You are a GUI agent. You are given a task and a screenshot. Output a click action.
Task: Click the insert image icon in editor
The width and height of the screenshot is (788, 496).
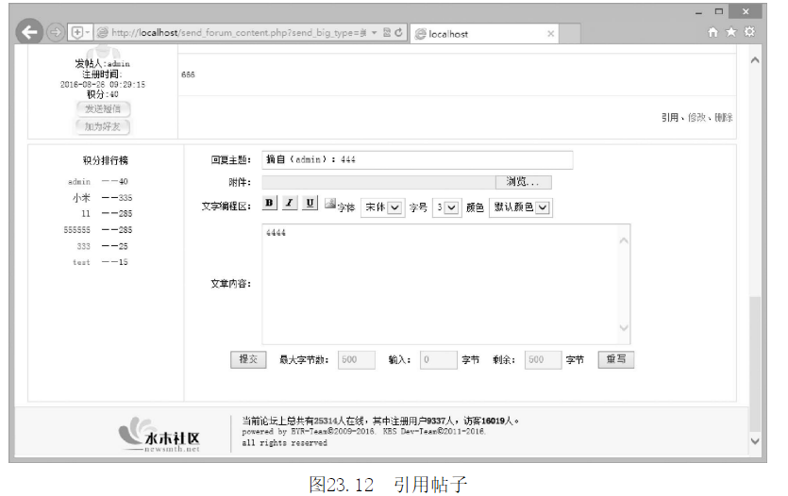click(329, 204)
